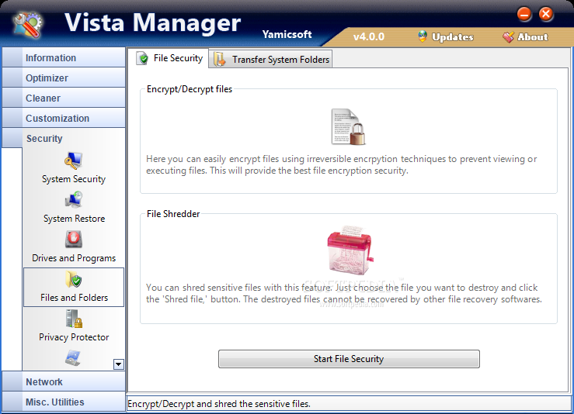This screenshot has height=414, width=574.
Task: Click the Privacy Protector label
Action: pos(74,337)
